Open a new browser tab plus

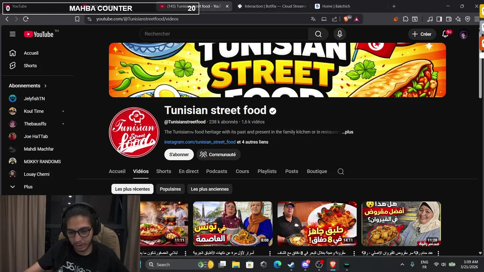coord(394,6)
